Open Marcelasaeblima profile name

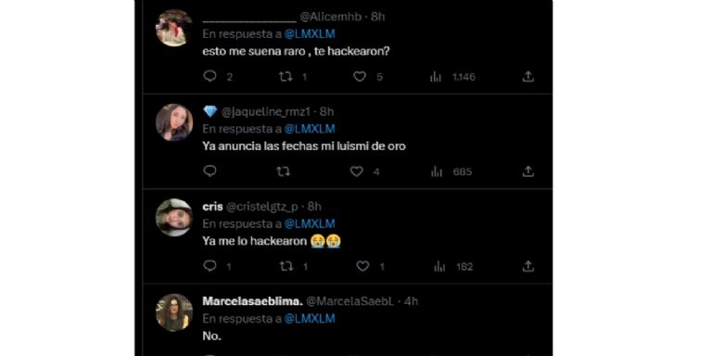(x=252, y=301)
